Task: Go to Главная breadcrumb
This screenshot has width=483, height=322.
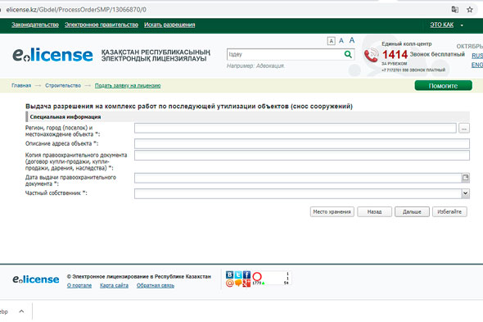Action: (21, 85)
